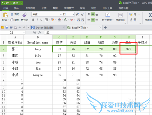
Task: Toggle Underline formatting
Action: pos(41,20)
